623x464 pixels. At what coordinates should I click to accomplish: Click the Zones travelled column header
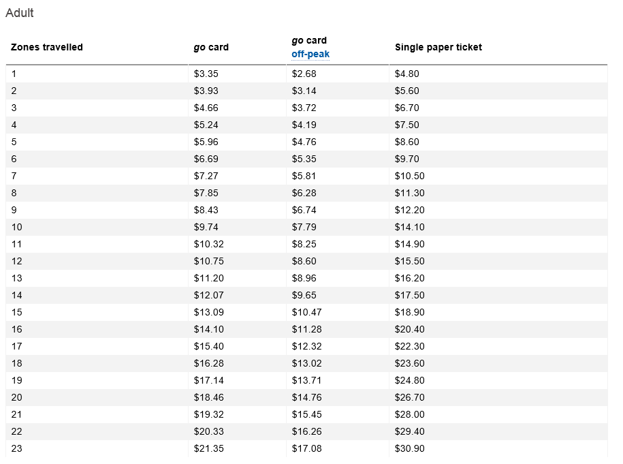point(47,47)
